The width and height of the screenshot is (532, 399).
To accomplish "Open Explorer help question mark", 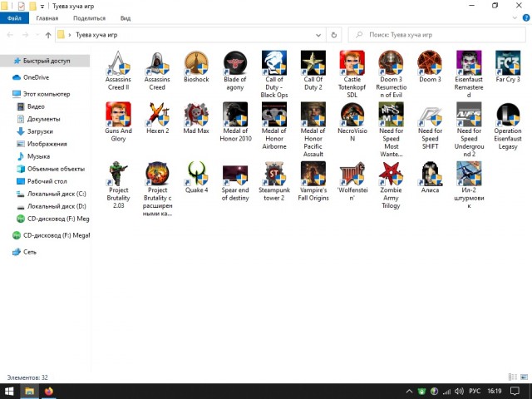I will coord(525,18).
